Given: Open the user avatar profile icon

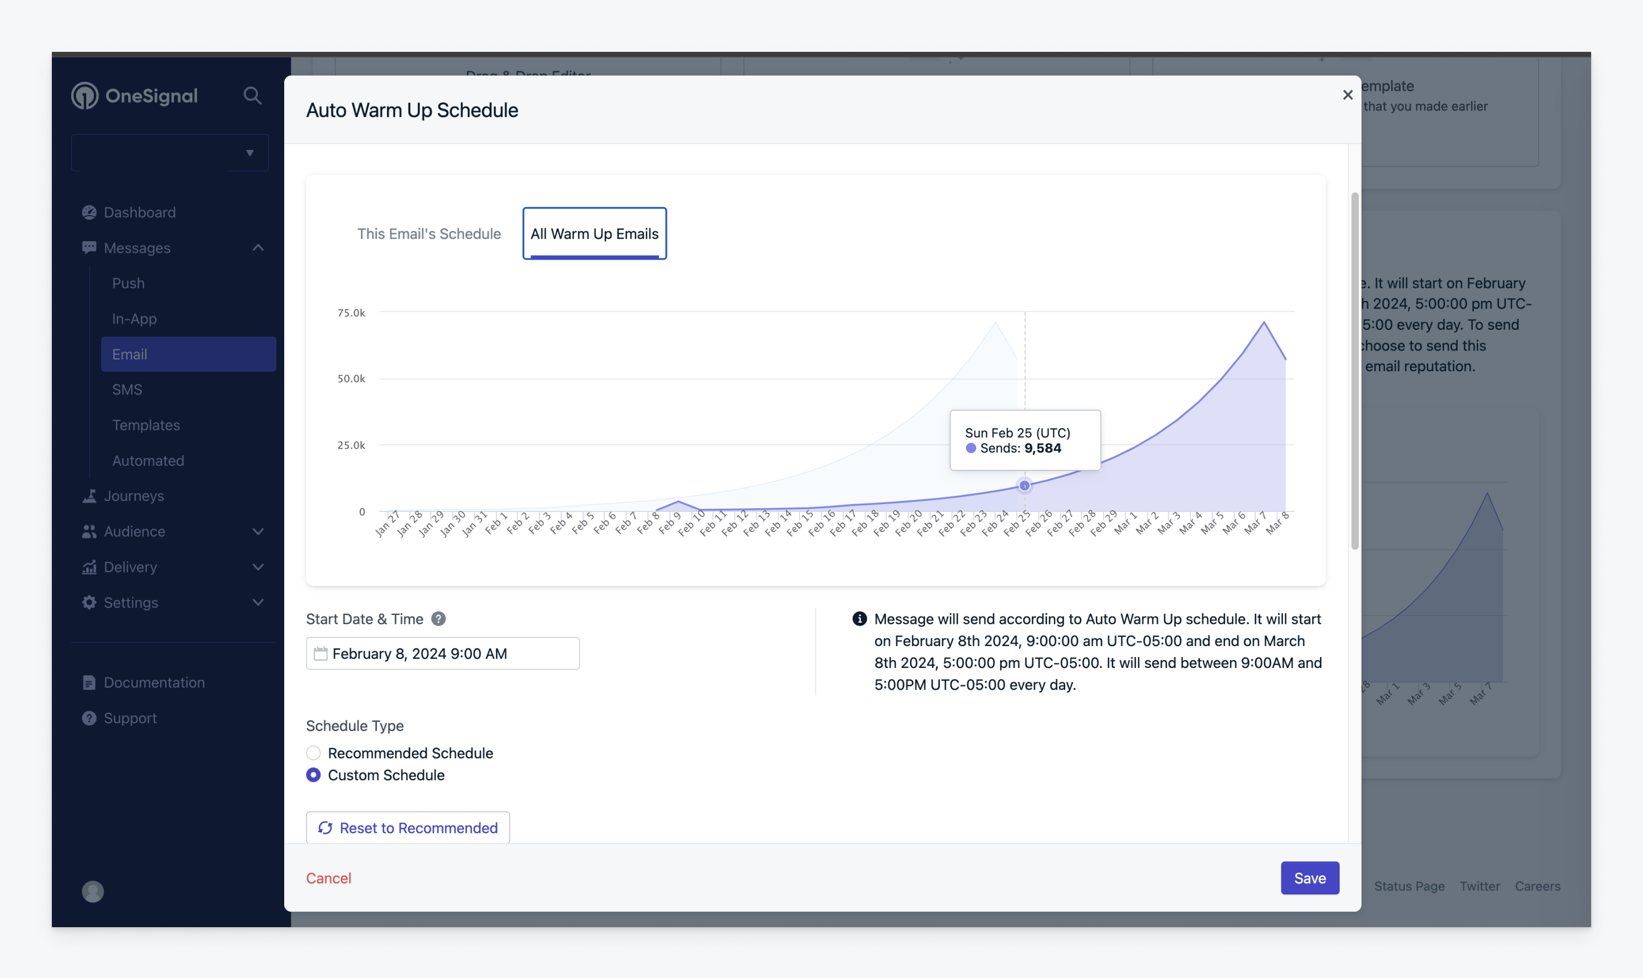Looking at the screenshot, I should pyautogui.click(x=93, y=891).
